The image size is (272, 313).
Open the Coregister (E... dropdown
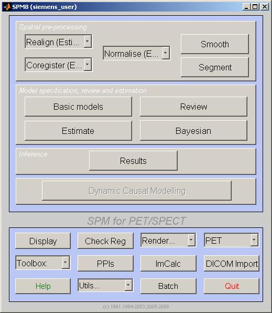click(x=58, y=65)
